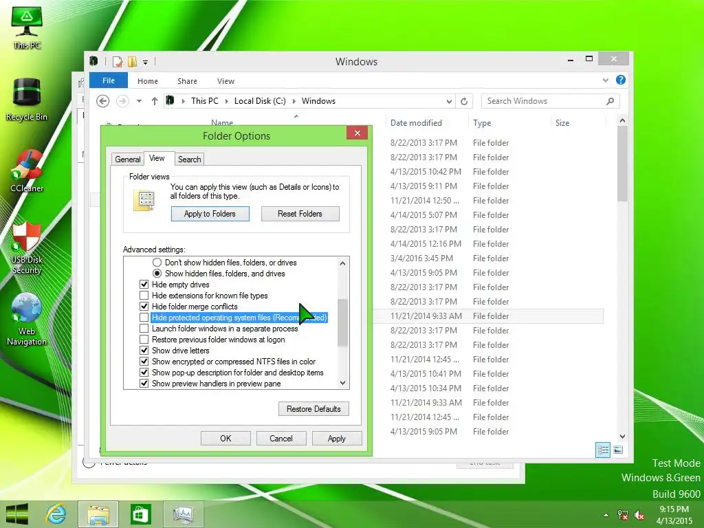Image resolution: width=704 pixels, height=528 pixels.
Task: Close the Folder Options dialog
Action: click(x=357, y=133)
